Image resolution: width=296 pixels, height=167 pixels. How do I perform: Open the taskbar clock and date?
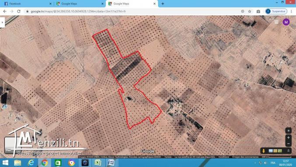286,163
